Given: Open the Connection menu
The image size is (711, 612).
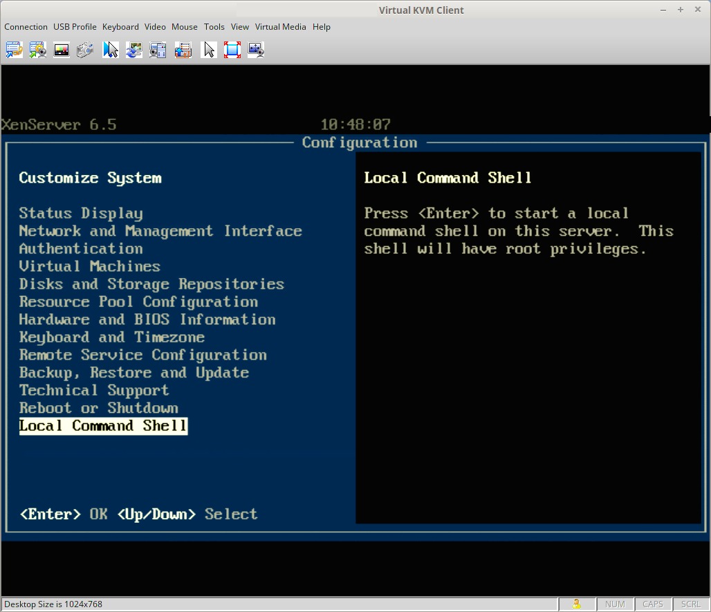Looking at the screenshot, I should [x=26, y=27].
